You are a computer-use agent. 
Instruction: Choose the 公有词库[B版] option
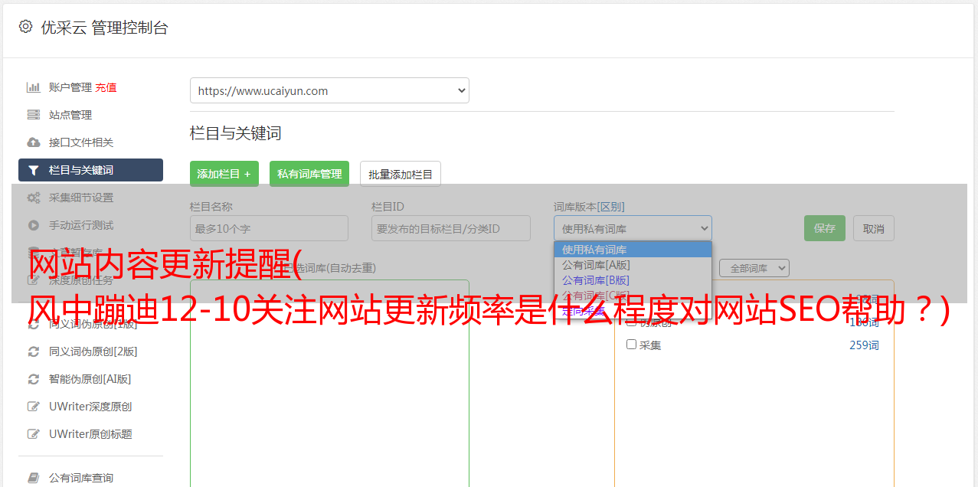click(x=633, y=280)
